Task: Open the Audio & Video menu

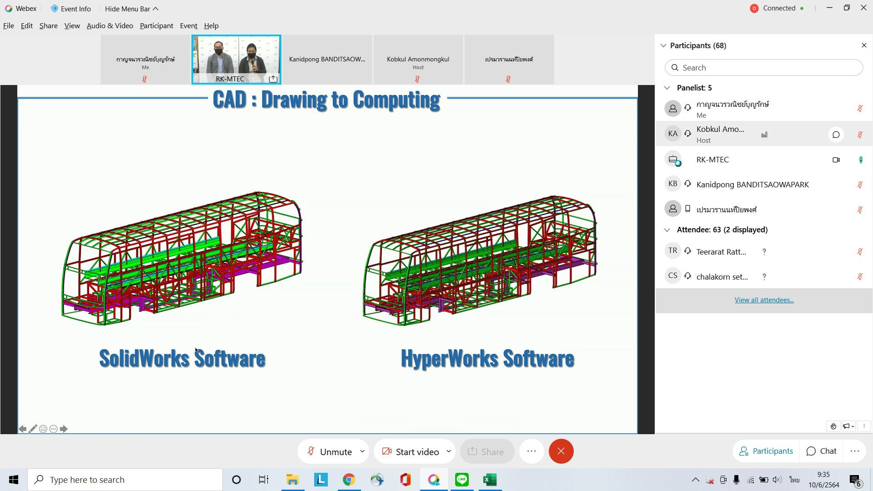Action: pos(110,26)
